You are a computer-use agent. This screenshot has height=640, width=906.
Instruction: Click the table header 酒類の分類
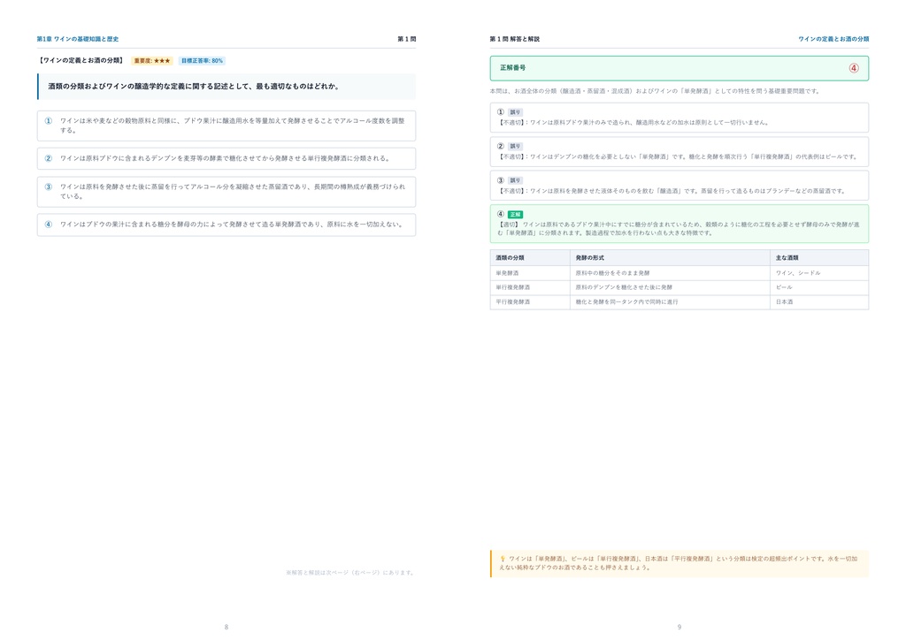(510, 258)
